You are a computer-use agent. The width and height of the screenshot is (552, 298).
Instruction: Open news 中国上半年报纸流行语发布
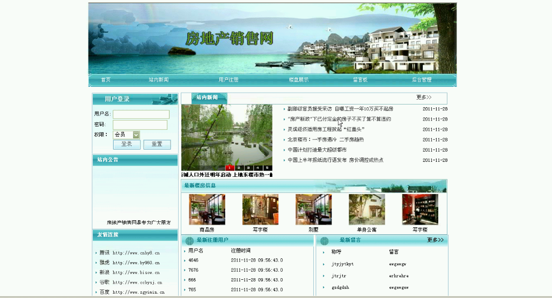335,160
